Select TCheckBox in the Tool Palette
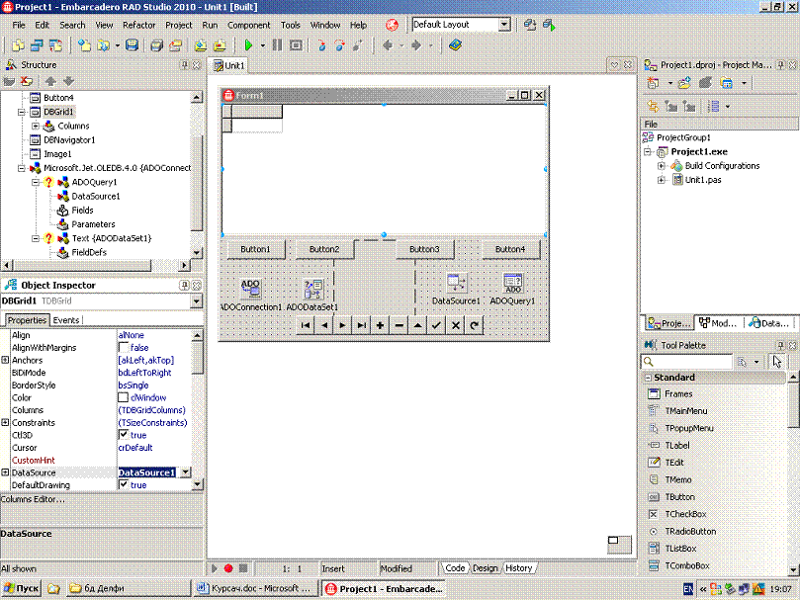 (x=685, y=514)
